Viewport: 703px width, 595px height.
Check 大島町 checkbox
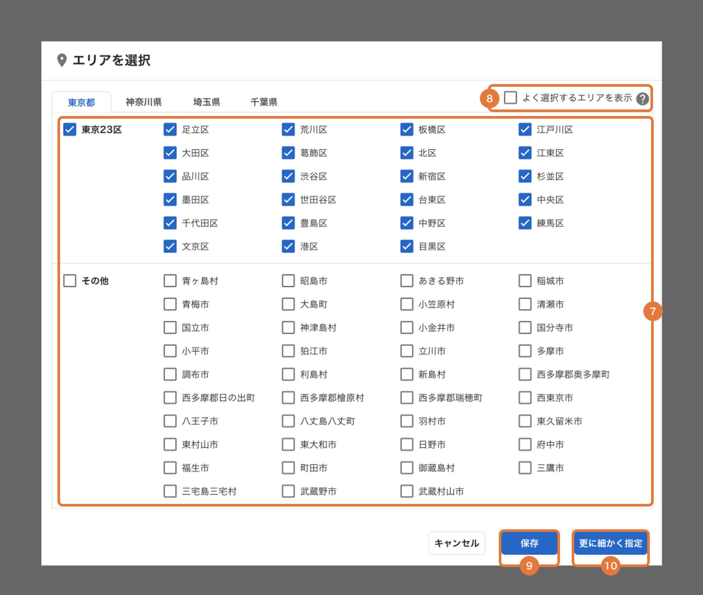point(288,304)
